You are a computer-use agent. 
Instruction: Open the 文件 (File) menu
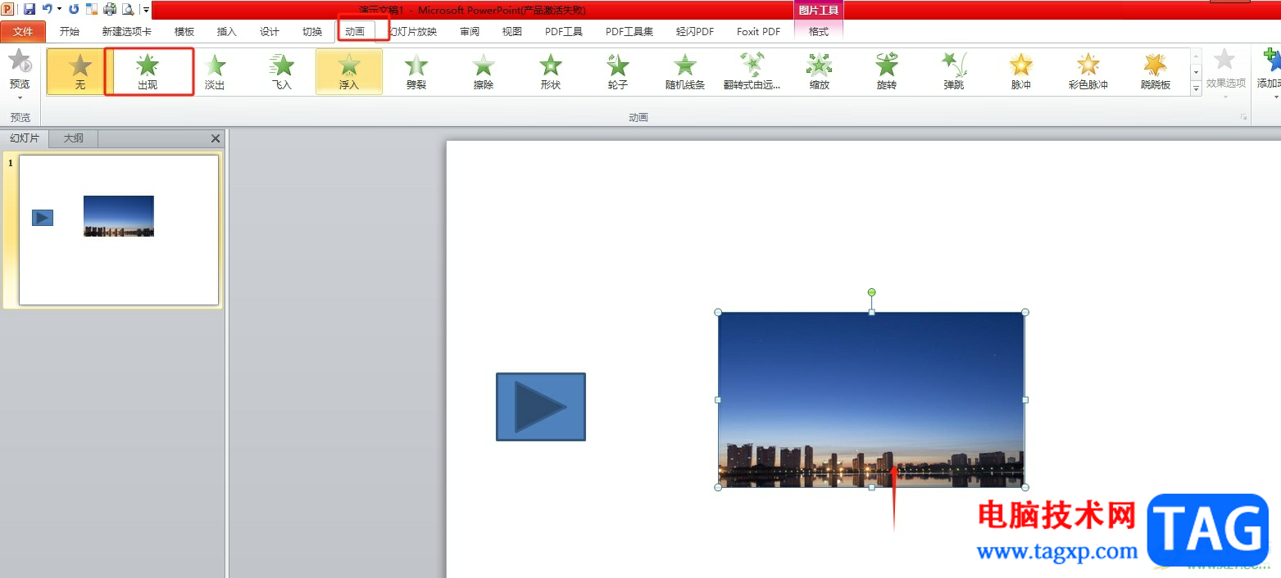click(x=23, y=32)
